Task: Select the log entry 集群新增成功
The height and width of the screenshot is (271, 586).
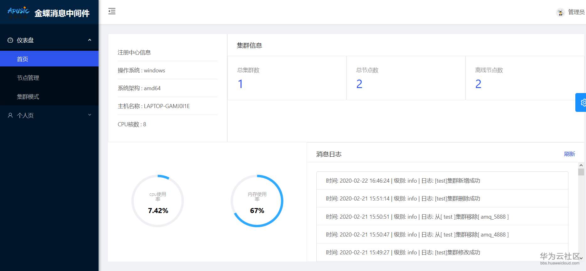Action: click(442, 180)
